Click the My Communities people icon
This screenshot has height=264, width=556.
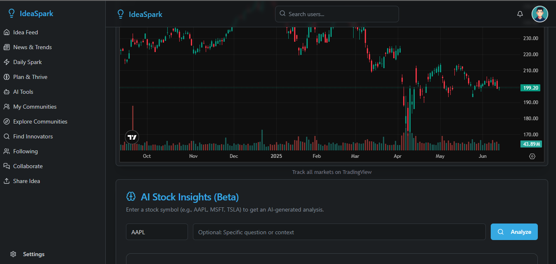tap(6, 107)
